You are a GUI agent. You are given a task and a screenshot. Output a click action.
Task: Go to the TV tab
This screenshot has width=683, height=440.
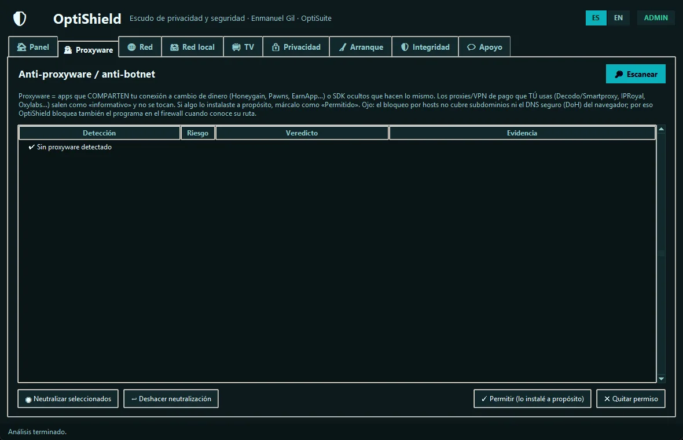(x=243, y=47)
